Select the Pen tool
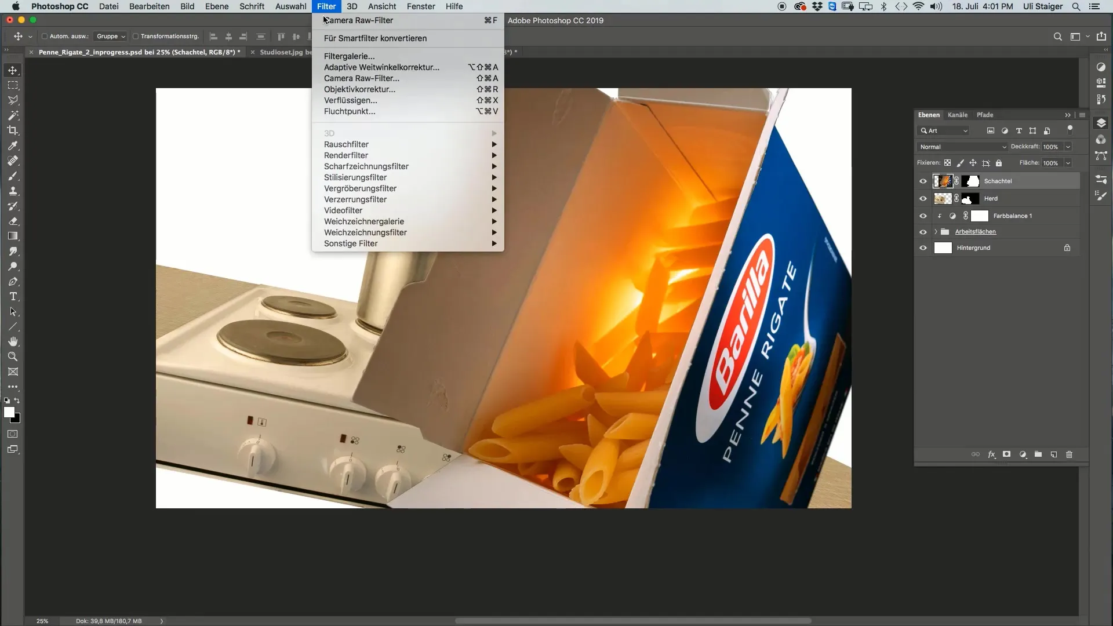This screenshot has width=1113, height=626. pyautogui.click(x=13, y=282)
